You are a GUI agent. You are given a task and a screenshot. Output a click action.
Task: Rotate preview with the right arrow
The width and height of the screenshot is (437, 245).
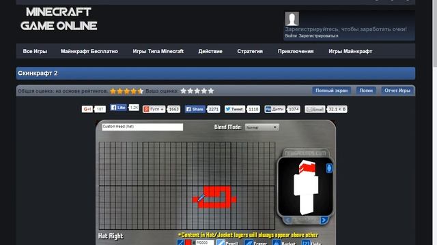324,220
